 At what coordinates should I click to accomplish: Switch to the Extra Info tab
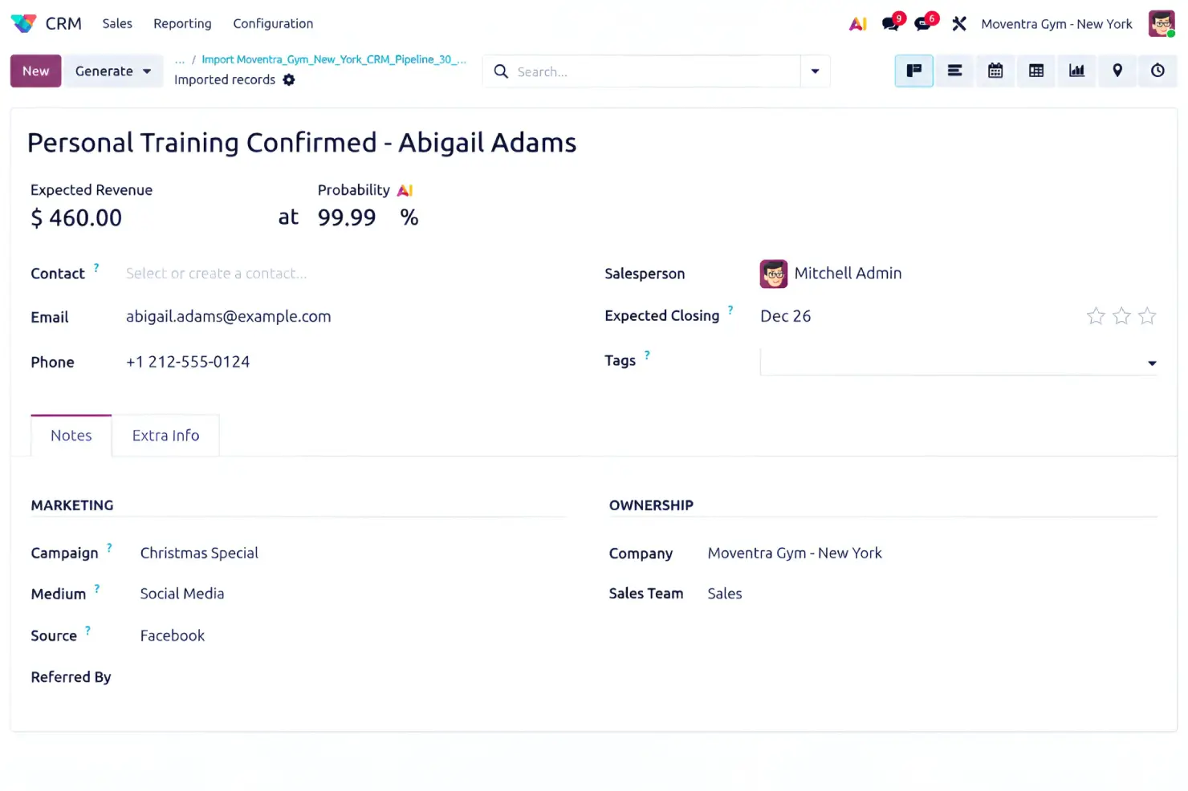[x=165, y=436]
